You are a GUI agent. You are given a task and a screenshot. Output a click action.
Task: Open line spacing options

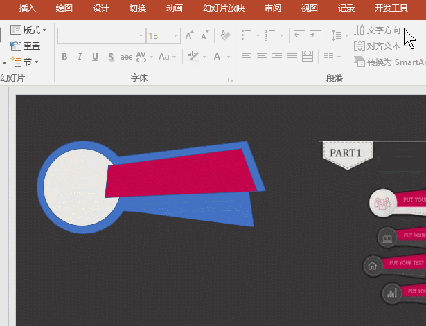pos(339,35)
